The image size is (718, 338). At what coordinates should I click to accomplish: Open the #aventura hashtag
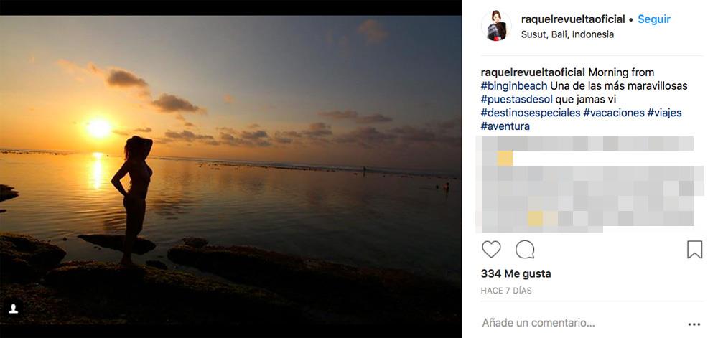(x=505, y=127)
